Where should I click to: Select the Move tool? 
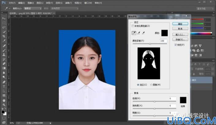(x=4, y=18)
